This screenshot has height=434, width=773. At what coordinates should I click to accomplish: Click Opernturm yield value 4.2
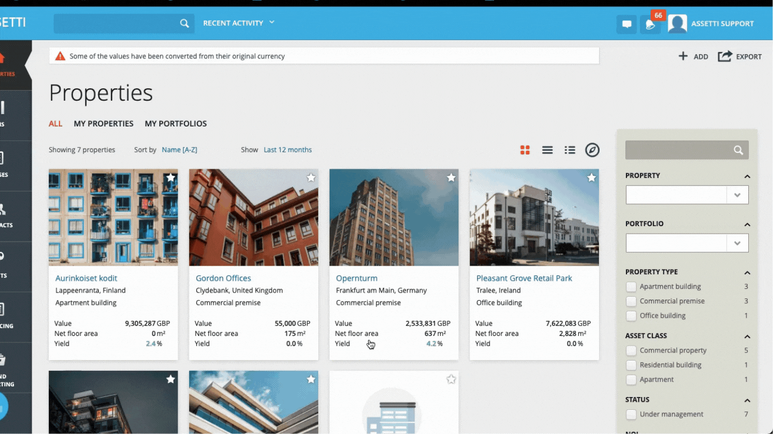[x=431, y=344]
